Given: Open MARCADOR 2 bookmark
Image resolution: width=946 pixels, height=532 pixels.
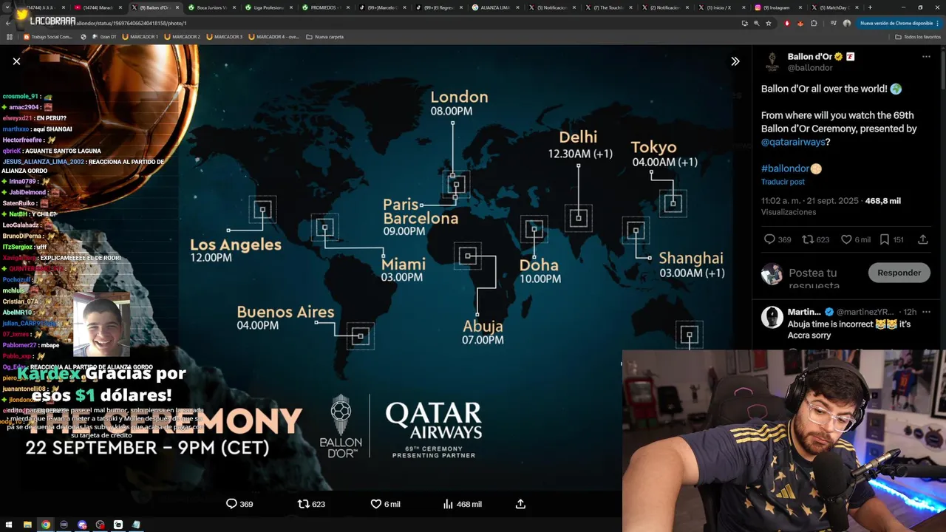Looking at the screenshot, I should 183,36.
